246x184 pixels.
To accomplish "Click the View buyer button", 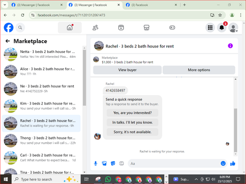I will [127, 70].
